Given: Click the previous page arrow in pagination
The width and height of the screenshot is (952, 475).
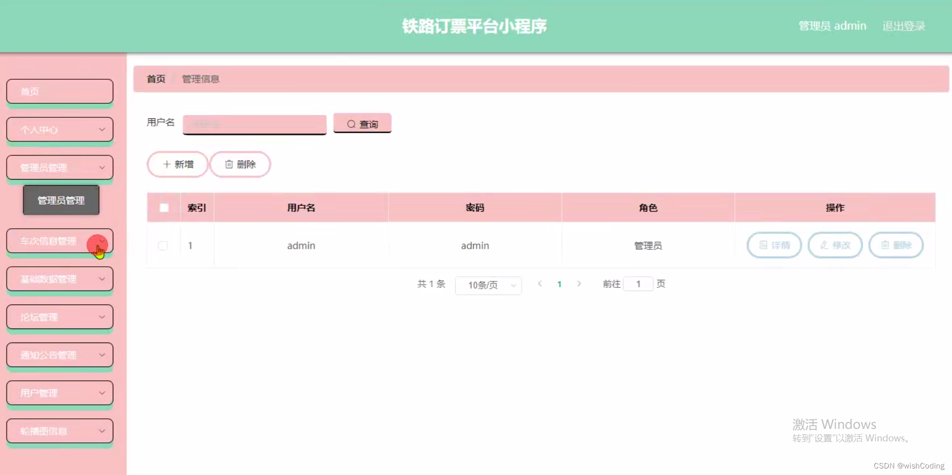Looking at the screenshot, I should (x=539, y=283).
